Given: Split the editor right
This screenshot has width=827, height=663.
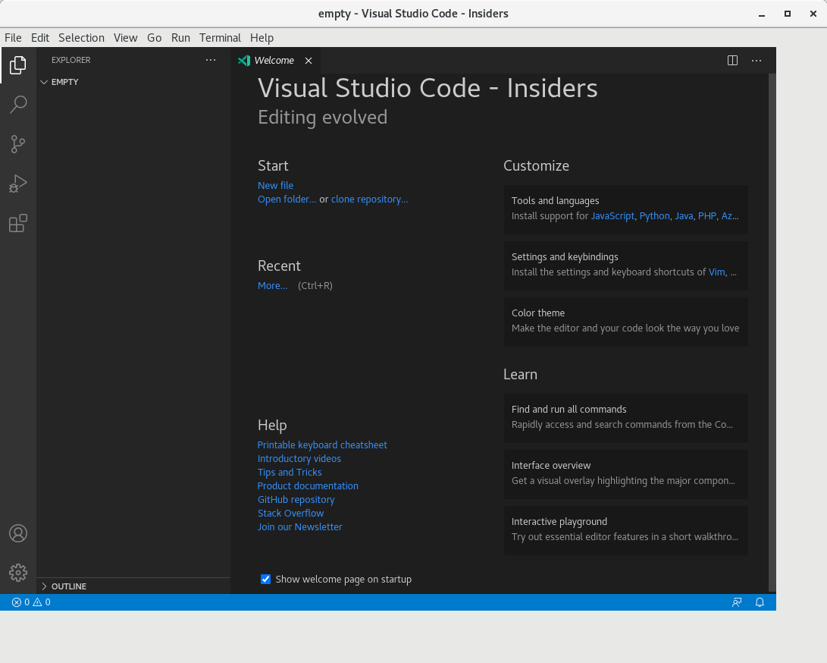Looking at the screenshot, I should click(732, 61).
